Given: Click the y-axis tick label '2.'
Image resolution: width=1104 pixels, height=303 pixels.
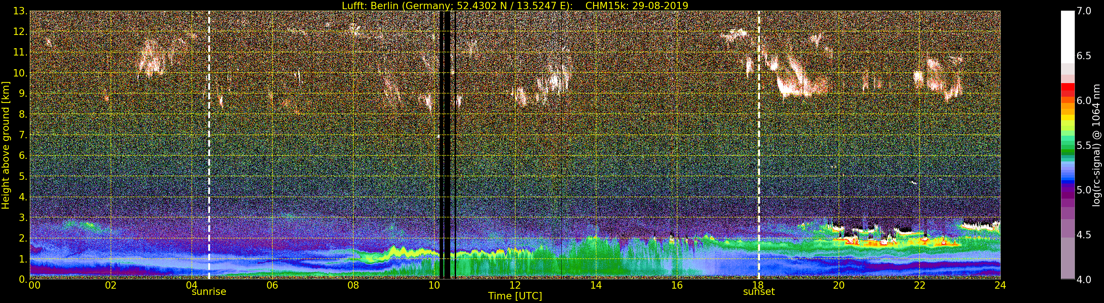Looking at the screenshot, I should coord(23,238).
